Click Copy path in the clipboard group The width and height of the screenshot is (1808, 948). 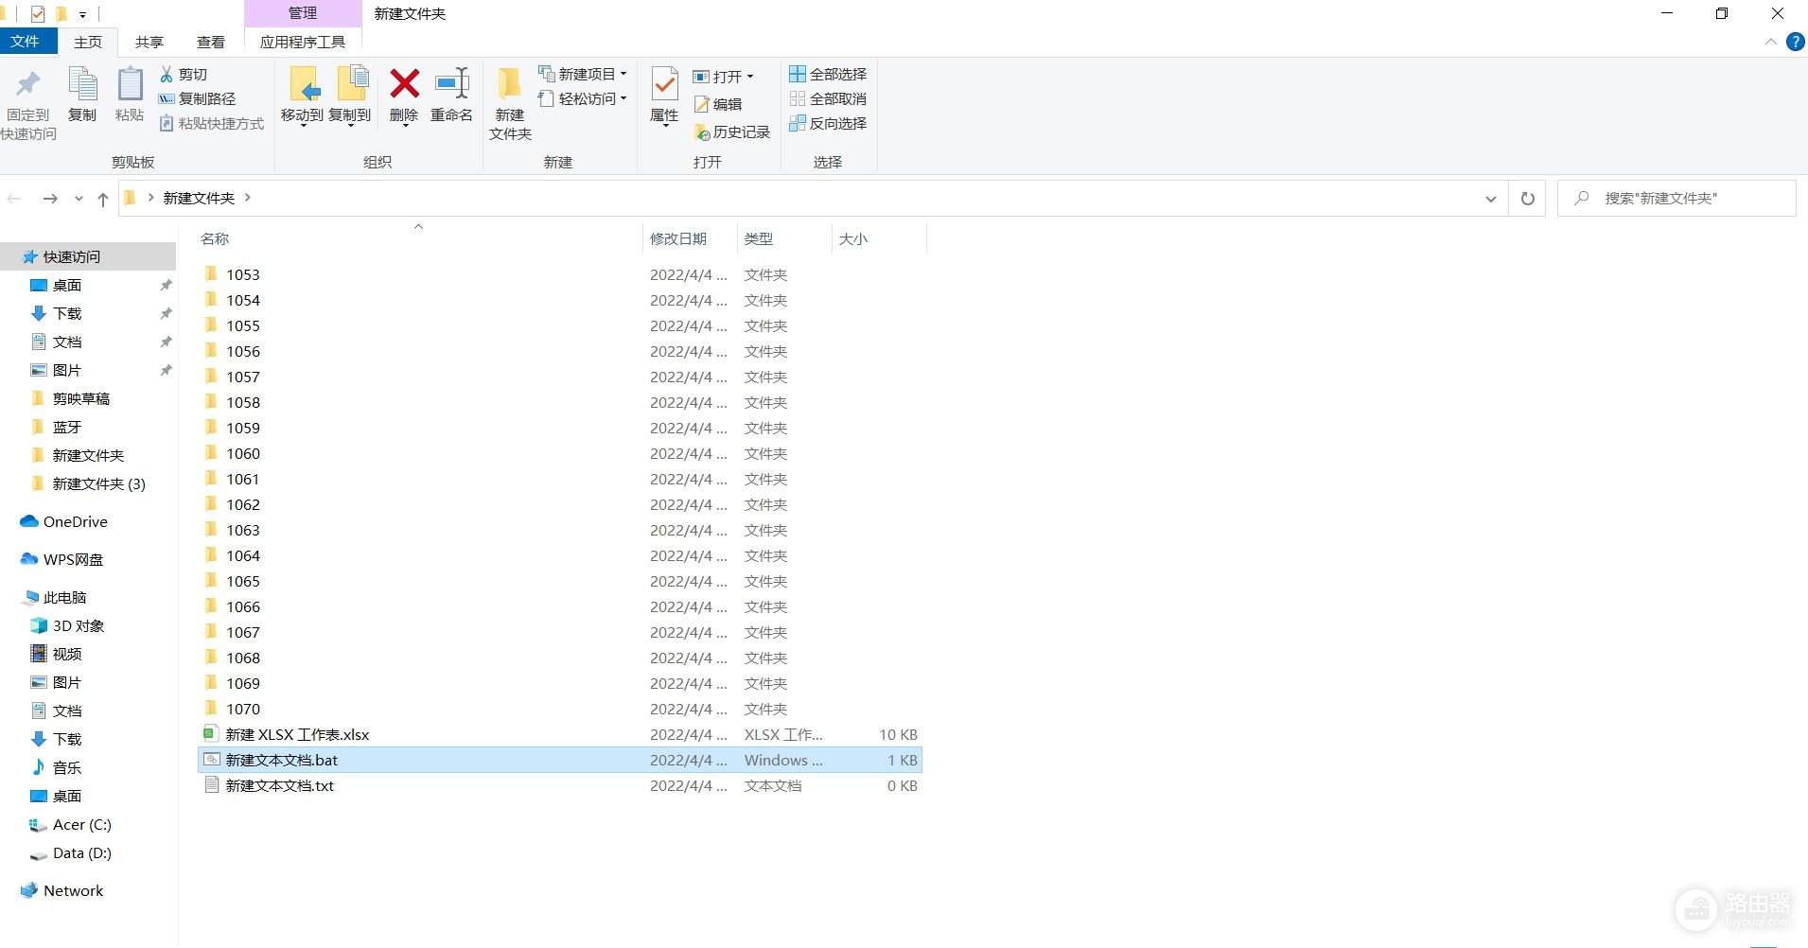click(x=197, y=98)
